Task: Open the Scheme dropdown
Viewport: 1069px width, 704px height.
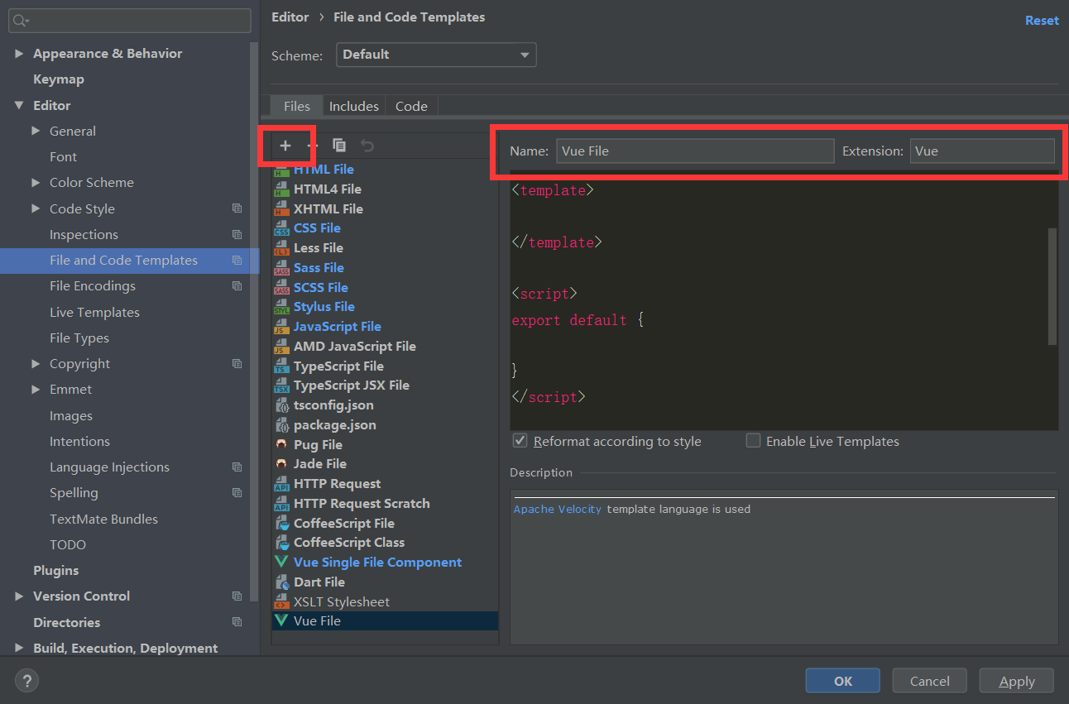Action: (436, 54)
